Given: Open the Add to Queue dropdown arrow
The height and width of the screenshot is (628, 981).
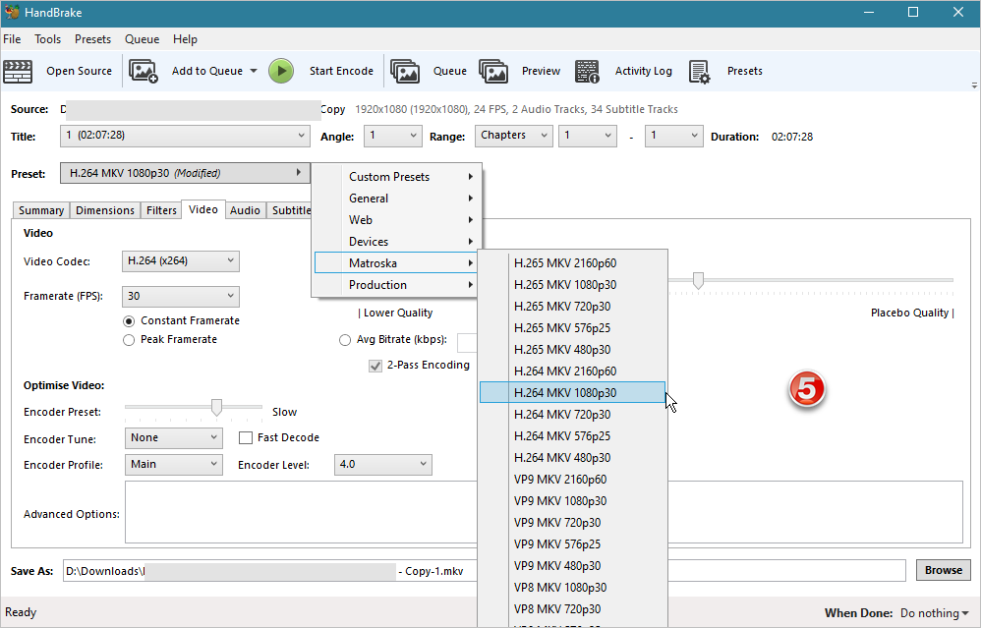Looking at the screenshot, I should tap(254, 72).
